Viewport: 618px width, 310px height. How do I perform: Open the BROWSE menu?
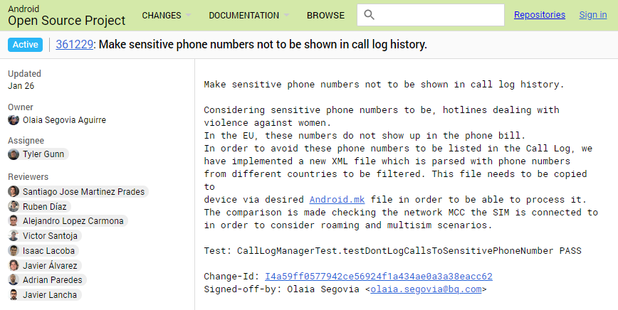coord(325,16)
